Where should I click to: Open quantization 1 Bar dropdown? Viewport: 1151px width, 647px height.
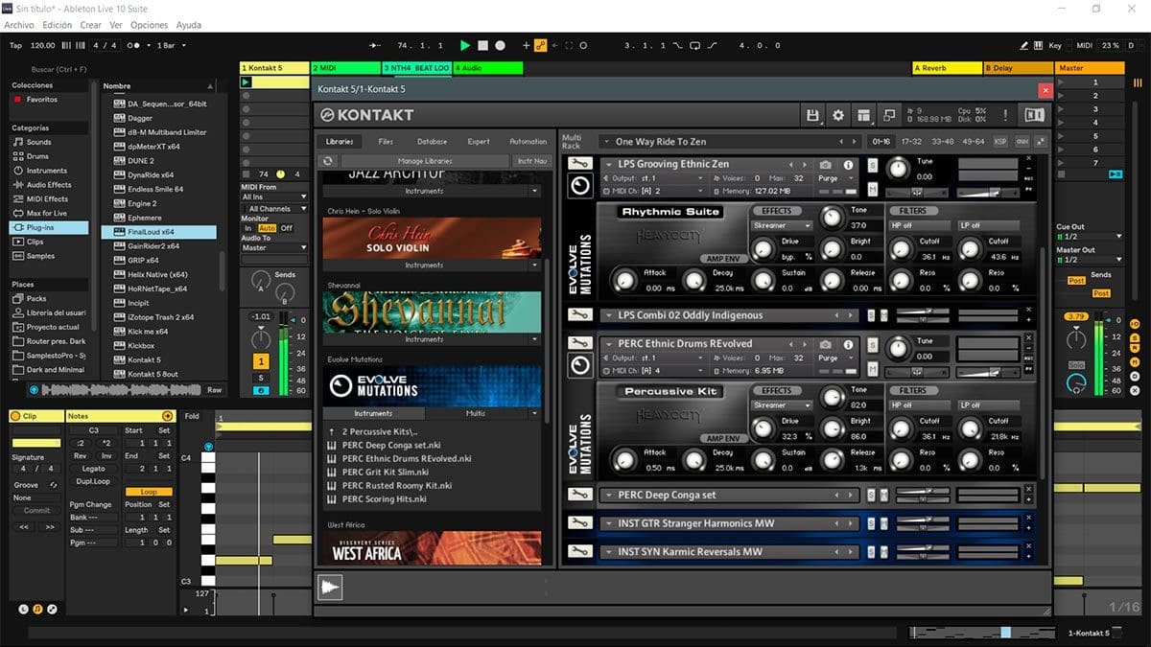(171, 45)
